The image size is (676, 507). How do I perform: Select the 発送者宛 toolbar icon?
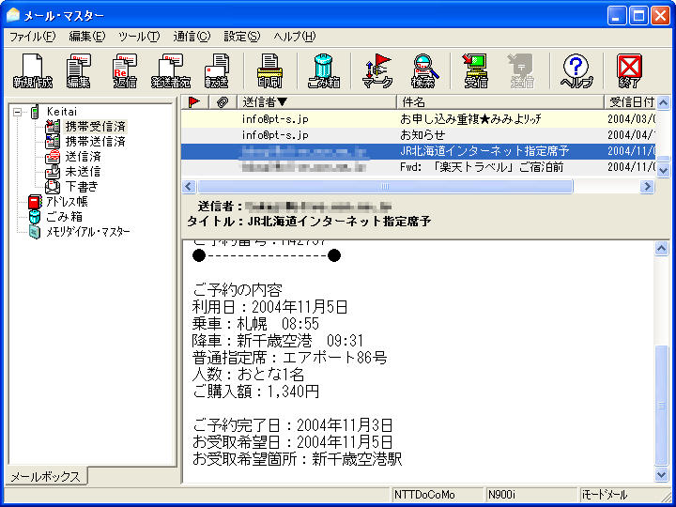(171, 71)
